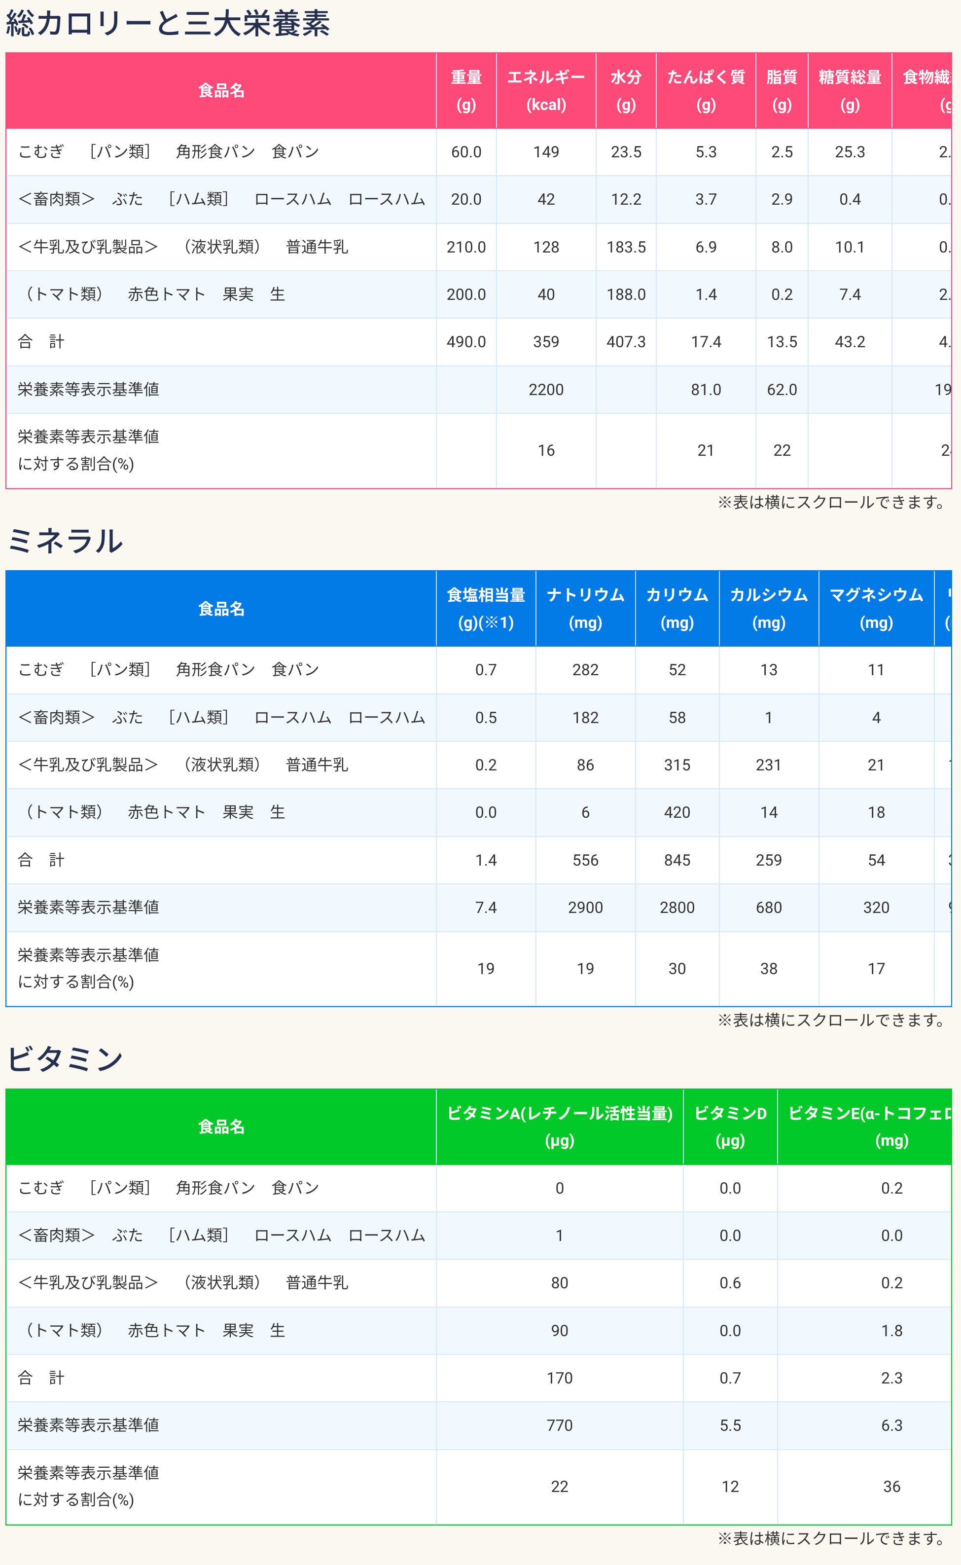Click 基準値に対する割合(%) label in calorie table
Viewport: 961px width, 1565px height.
click(88, 451)
